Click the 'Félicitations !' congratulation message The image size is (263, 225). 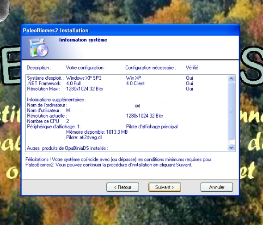pyautogui.click(x=118, y=162)
